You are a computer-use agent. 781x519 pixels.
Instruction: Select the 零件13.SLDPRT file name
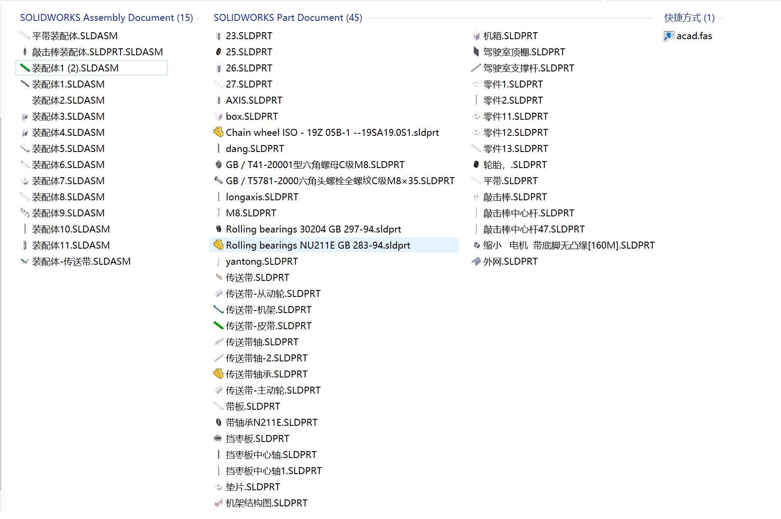516,148
